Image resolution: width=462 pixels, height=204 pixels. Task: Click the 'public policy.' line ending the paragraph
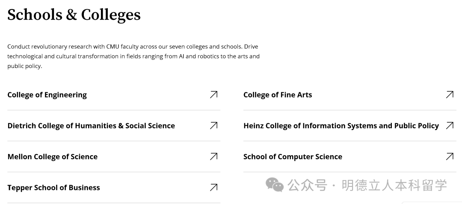(24, 66)
